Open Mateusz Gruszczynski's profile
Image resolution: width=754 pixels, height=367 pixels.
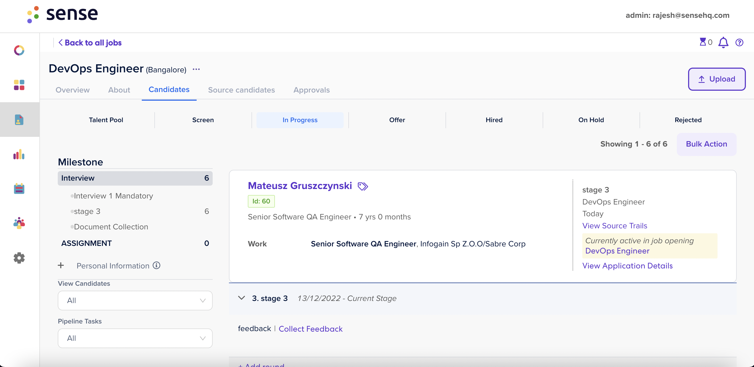point(300,186)
